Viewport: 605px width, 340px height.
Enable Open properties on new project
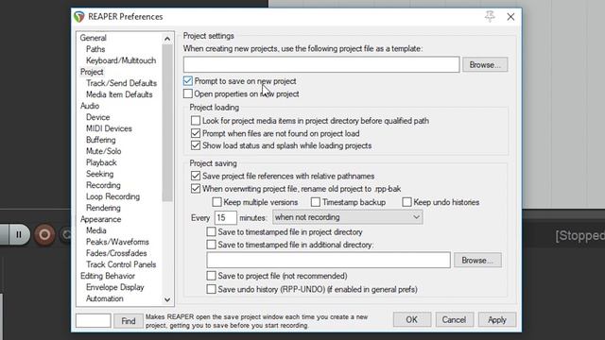click(x=188, y=93)
